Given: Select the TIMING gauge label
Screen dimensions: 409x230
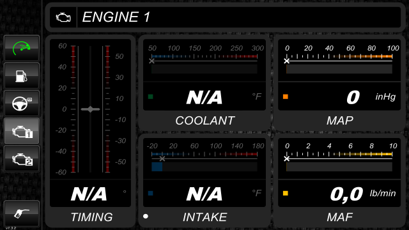Looking at the screenshot, I should pos(92,217).
